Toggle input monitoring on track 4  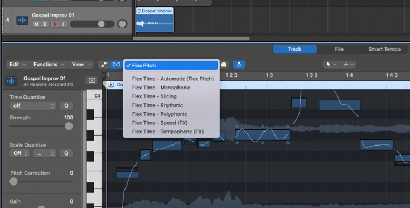coord(63,25)
